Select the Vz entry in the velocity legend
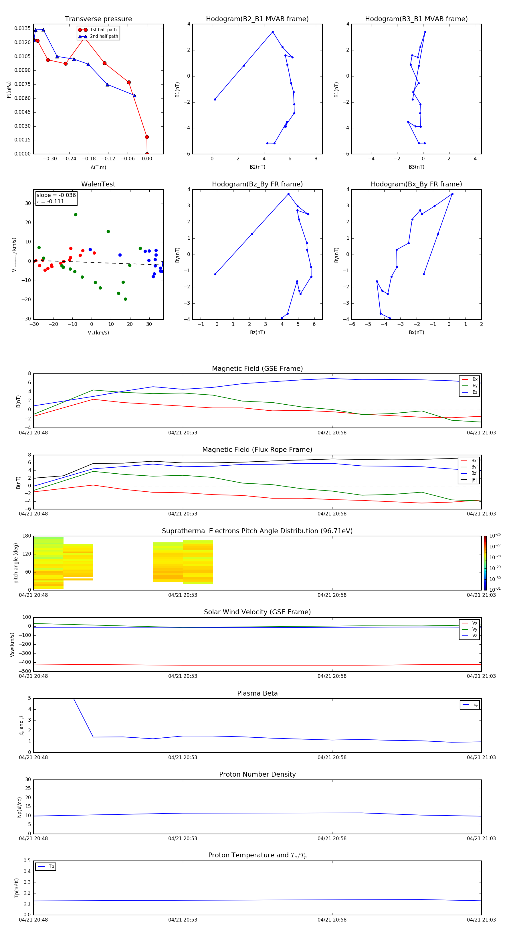This screenshot has width=515, height=945. 470,636
